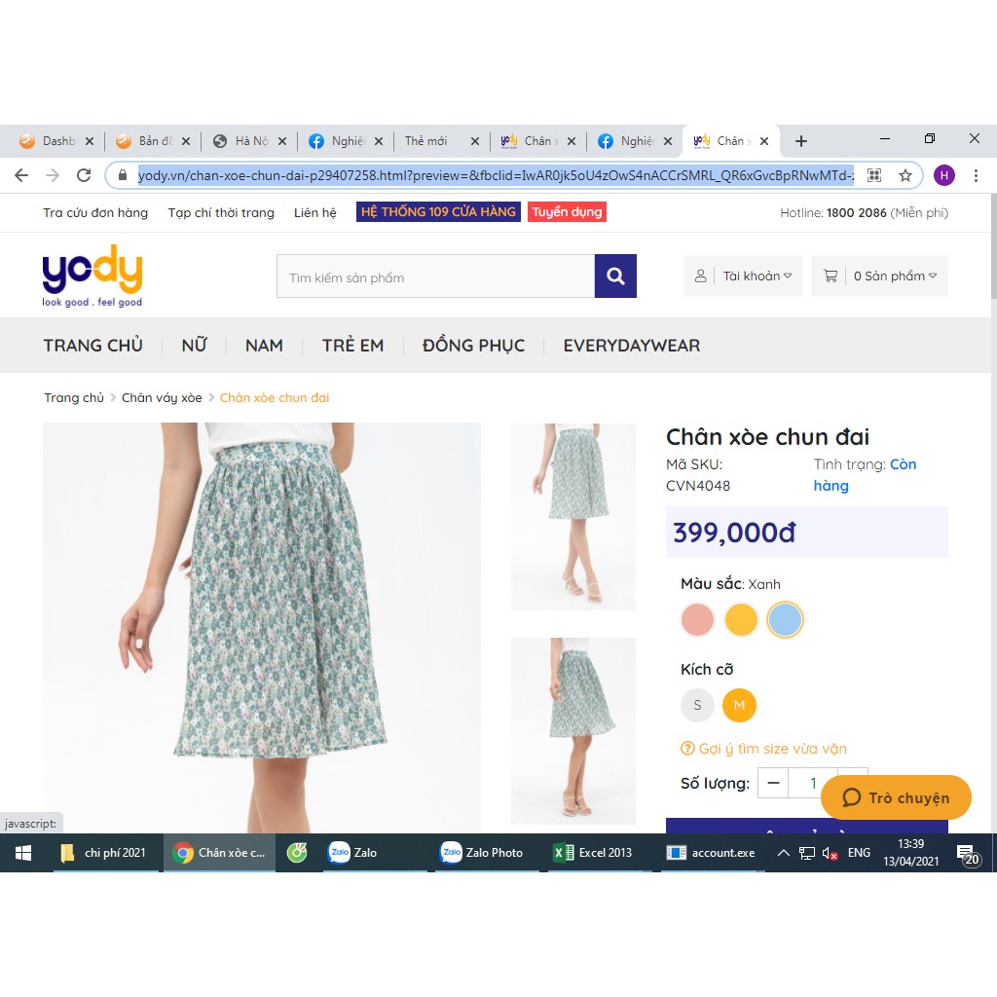Select size S
997x997 pixels.
pos(697,705)
